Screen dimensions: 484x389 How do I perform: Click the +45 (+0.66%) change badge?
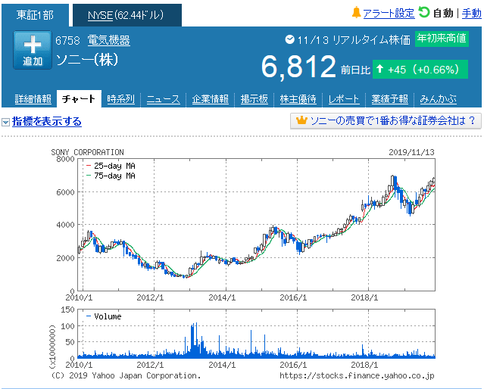tap(420, 70)
